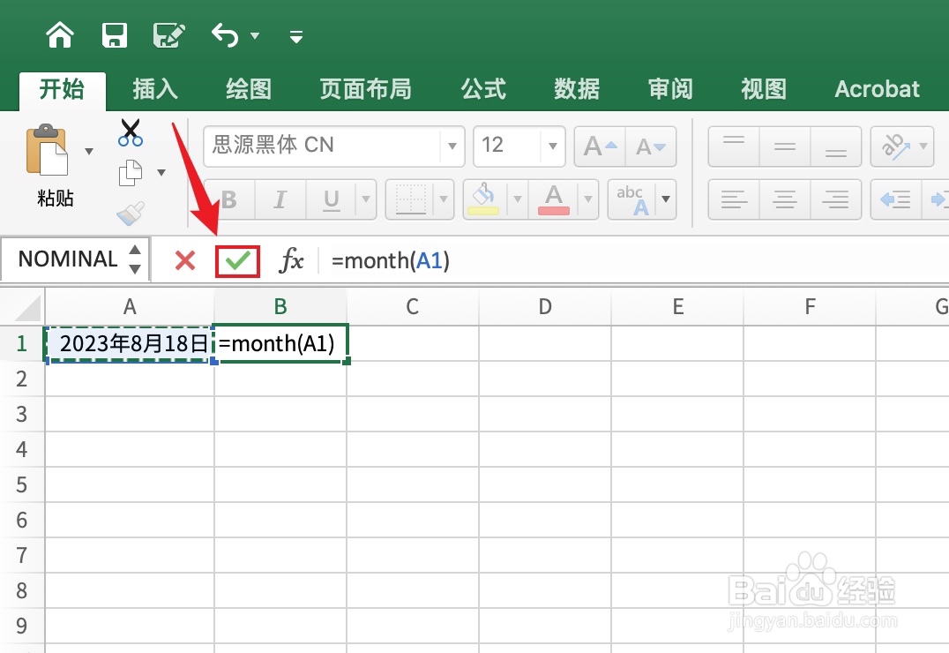Undo the last action
This screenshot has height=653, width=949.
225,35
